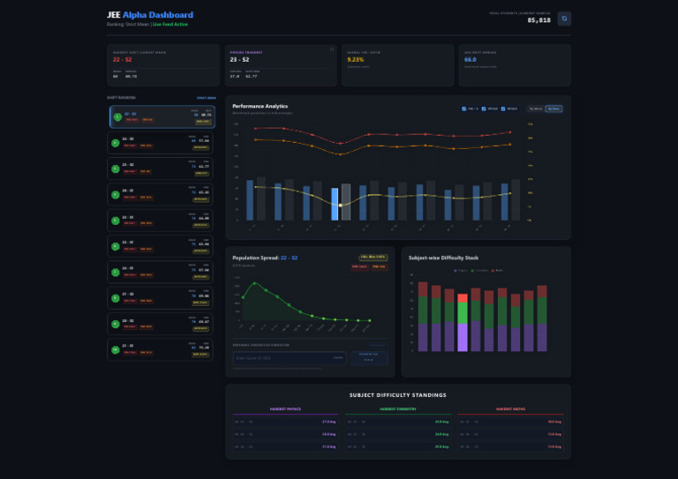Click the small icon on Physics Toughest card
Viewport: 678px width, 479px height.
coord(332,49)
